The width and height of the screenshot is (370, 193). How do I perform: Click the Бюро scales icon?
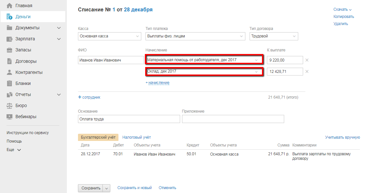9,106
